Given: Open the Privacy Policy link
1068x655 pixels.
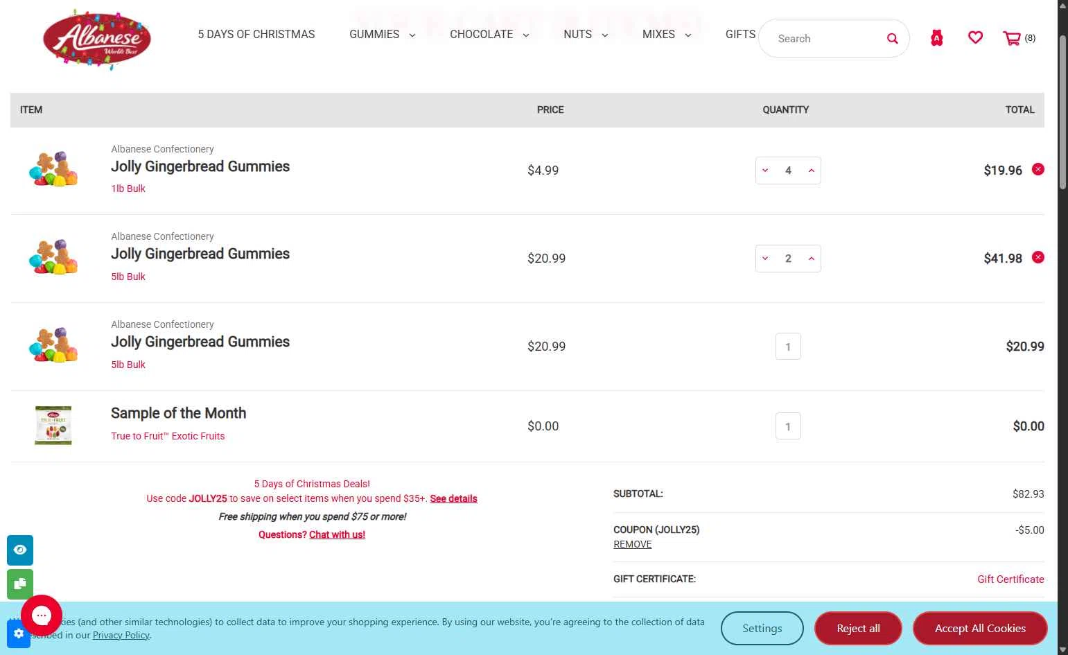Looking at the screenshot, I should [121, 635].
